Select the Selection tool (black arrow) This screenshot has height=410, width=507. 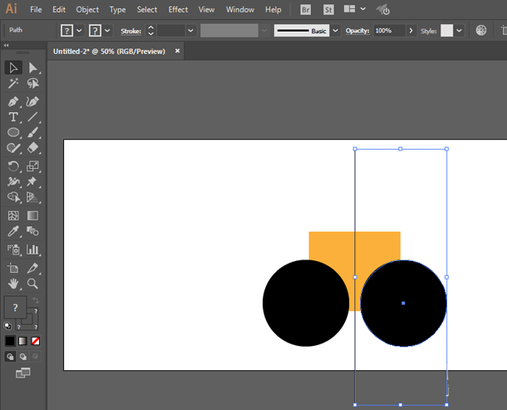point(13,67)
